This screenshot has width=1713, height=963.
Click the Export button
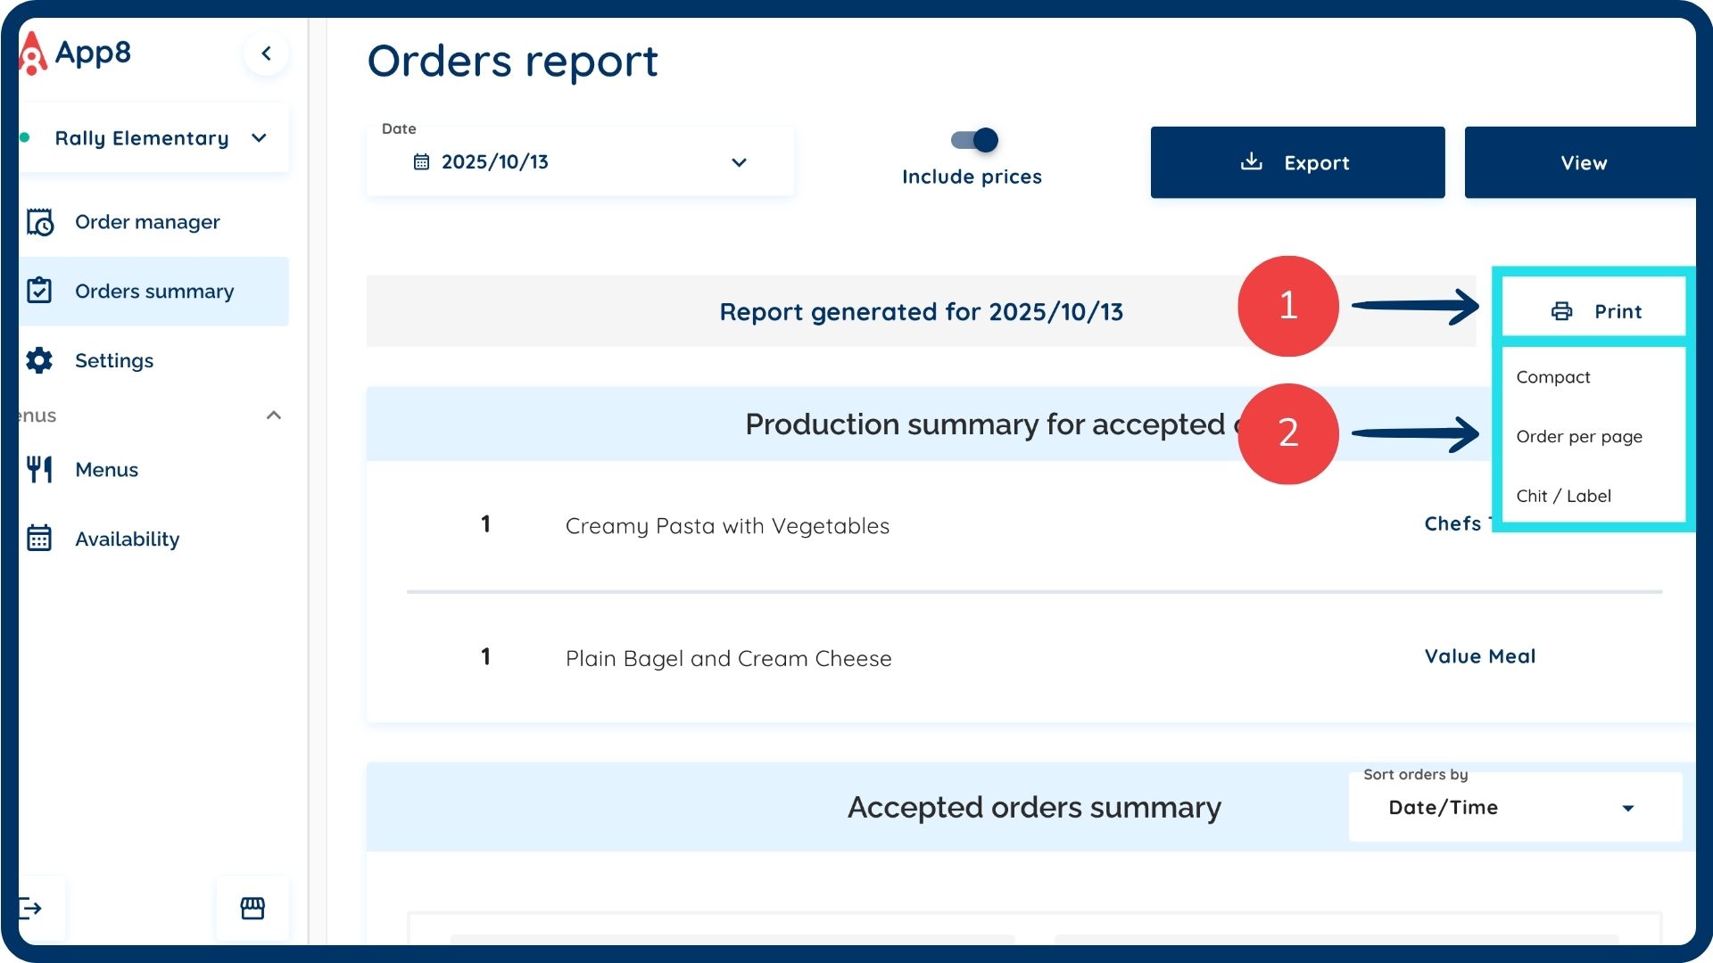pyautogui.click(x=1296, y=162)
